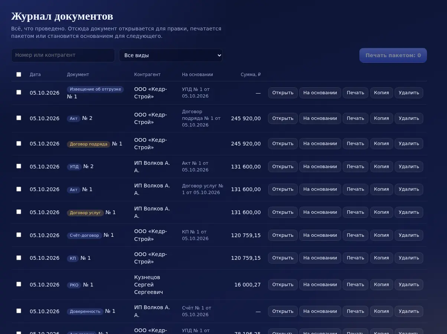Click Копия for Договор подряда № 1
Image resolution: width=447 pixels, height=334 pixels.
[x=381, y=144]
